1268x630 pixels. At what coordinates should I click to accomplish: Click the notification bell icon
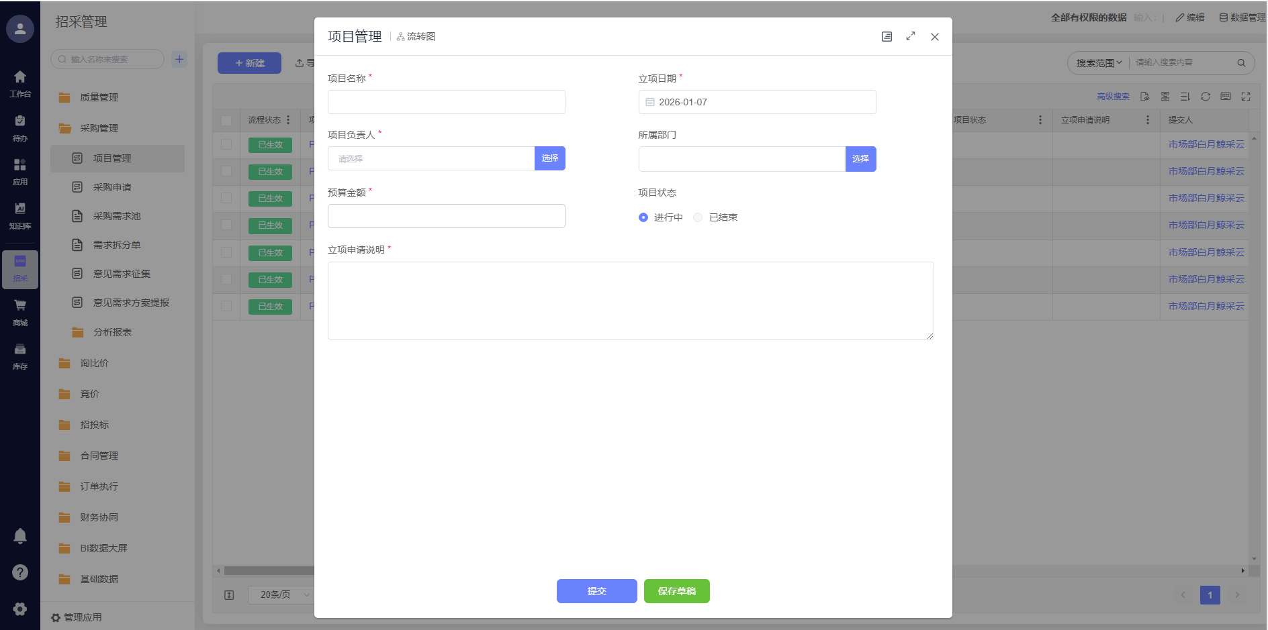coord(20,535)
